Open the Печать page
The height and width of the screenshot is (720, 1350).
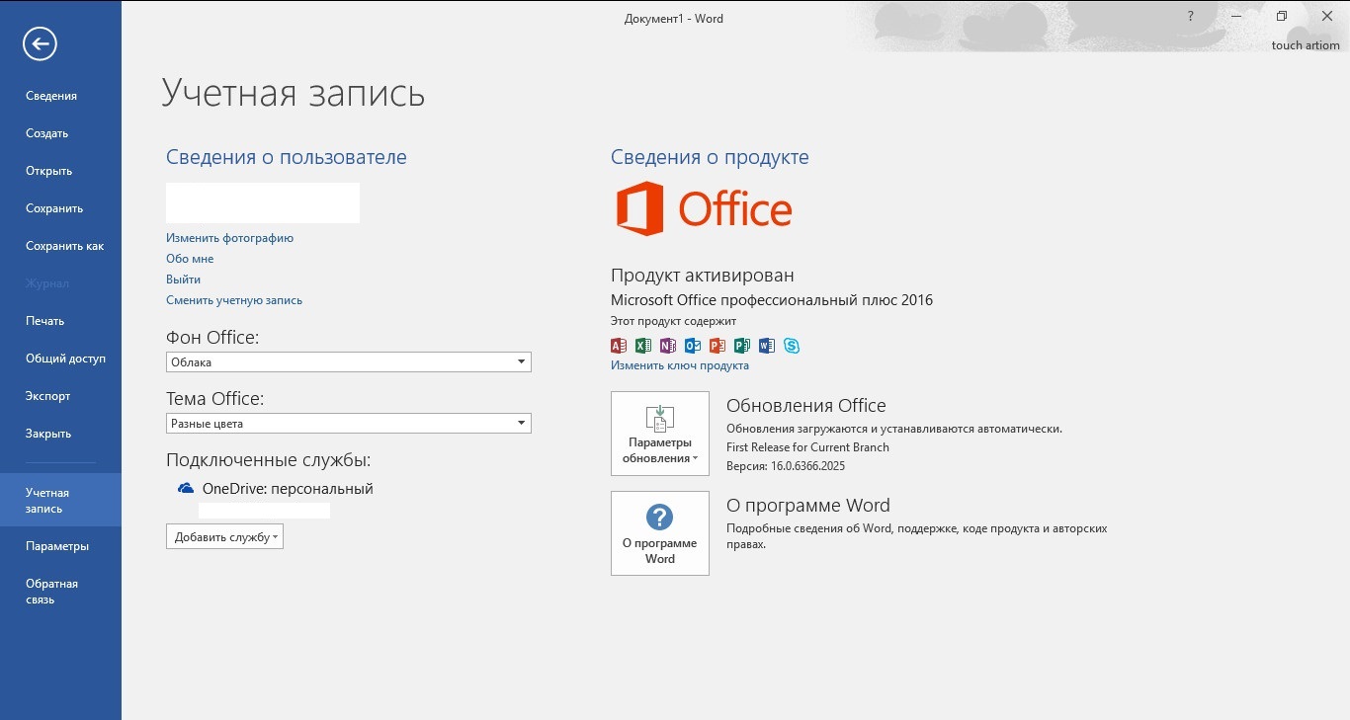[44, 321]
